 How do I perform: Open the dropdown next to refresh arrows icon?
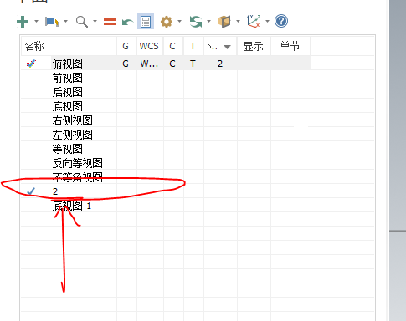pos(208,21)
